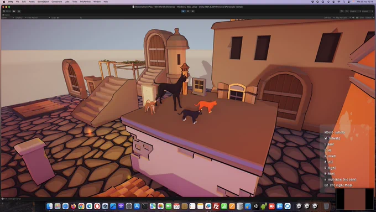Open Notes from the dock
This screenshot has height=212, width=376.
click(200, 206)
